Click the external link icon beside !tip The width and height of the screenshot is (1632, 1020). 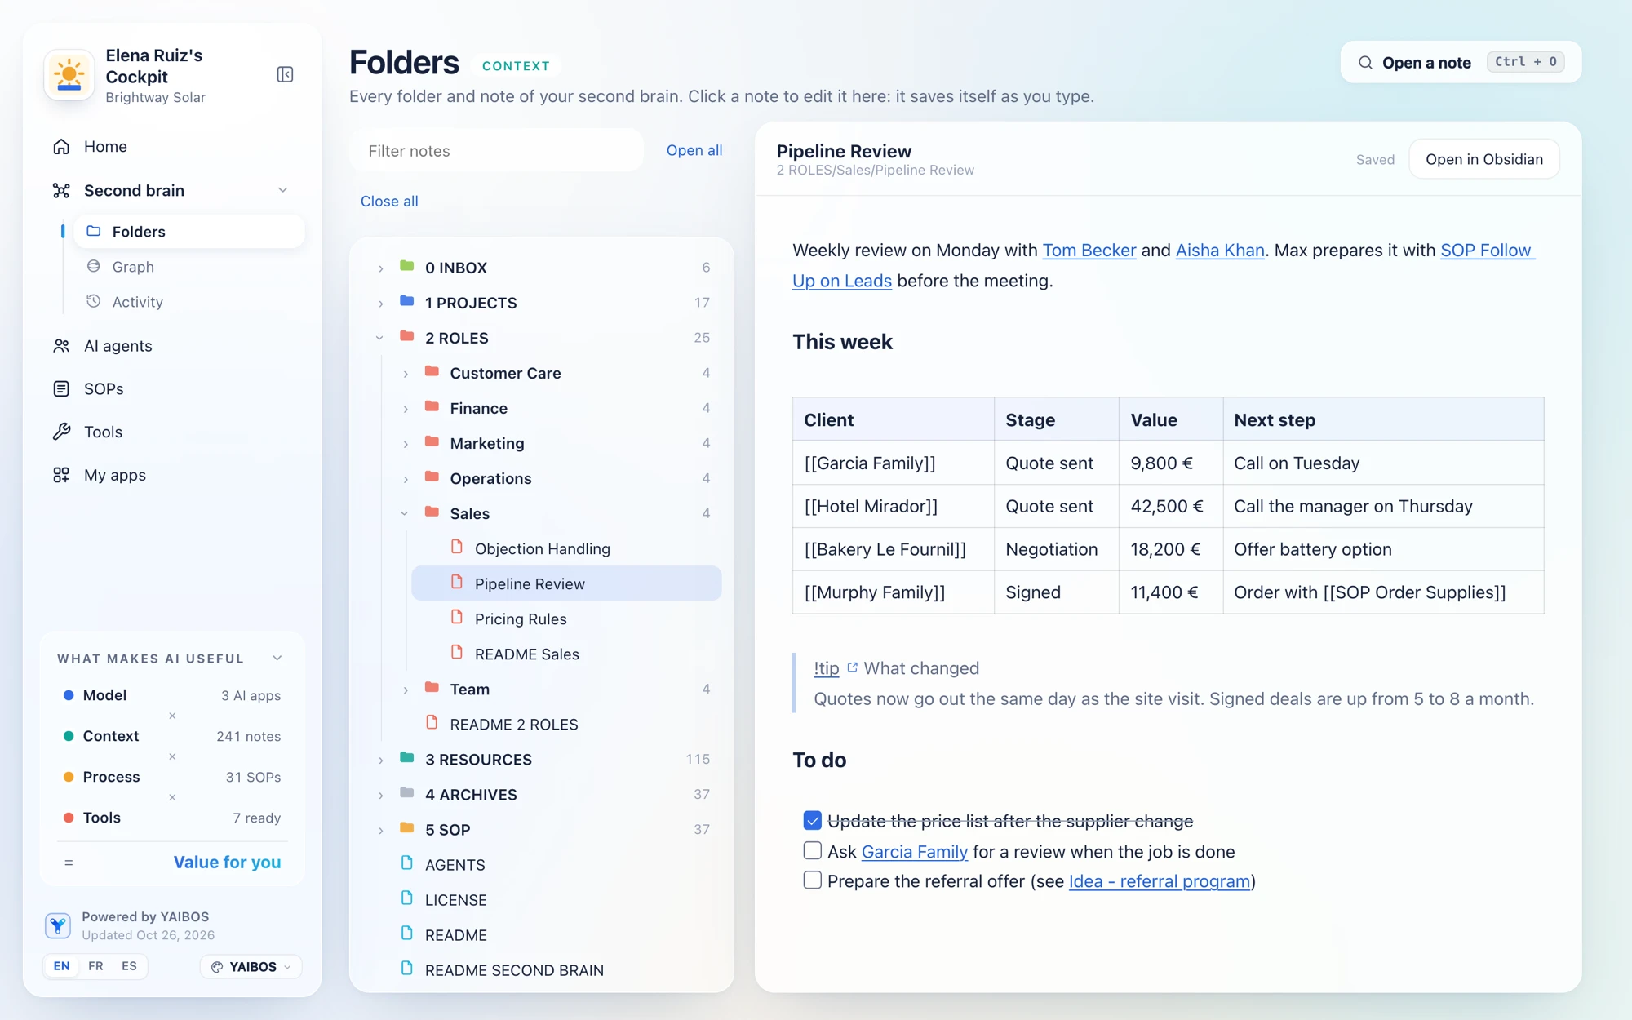coord(853,667)
